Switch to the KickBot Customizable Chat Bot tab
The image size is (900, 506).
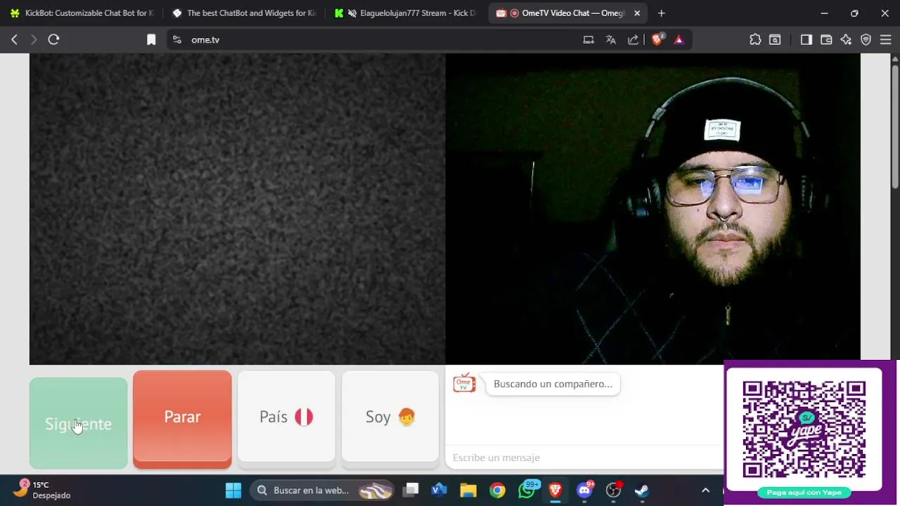pyautogui.click(x=82, y=13)
